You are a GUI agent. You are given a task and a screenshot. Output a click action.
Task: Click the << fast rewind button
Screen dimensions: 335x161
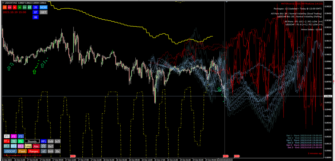10,7
